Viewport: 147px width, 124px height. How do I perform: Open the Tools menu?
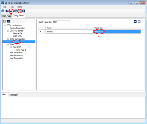(x=12, y=7)
